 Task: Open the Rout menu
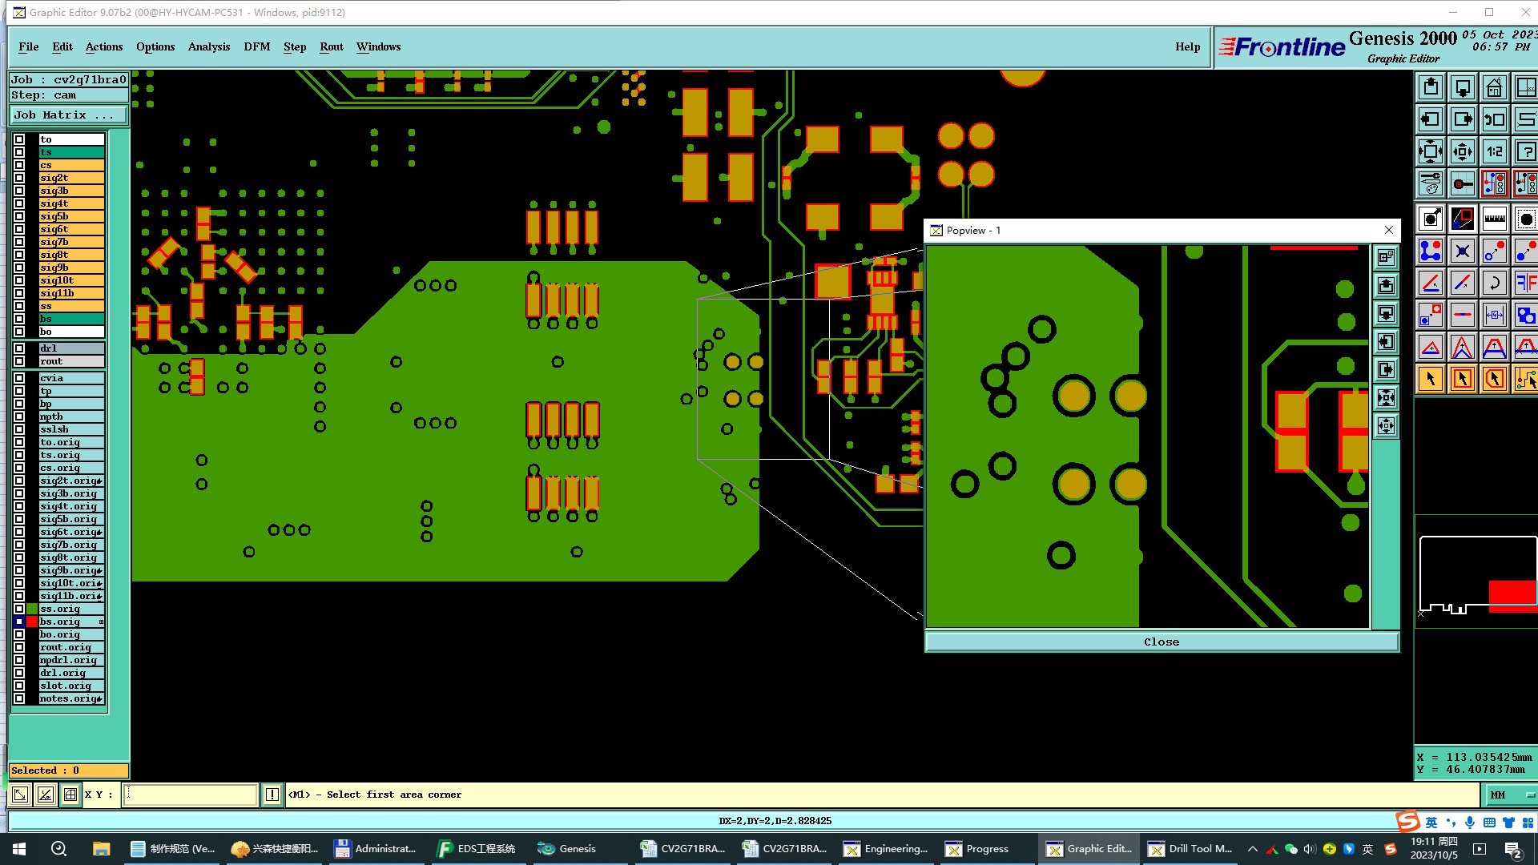(331, 46)
